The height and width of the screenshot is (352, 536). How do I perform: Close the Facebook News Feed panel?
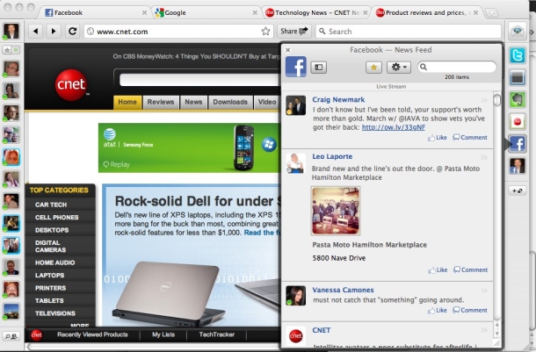pyautogui.click(x=288, y=50)
